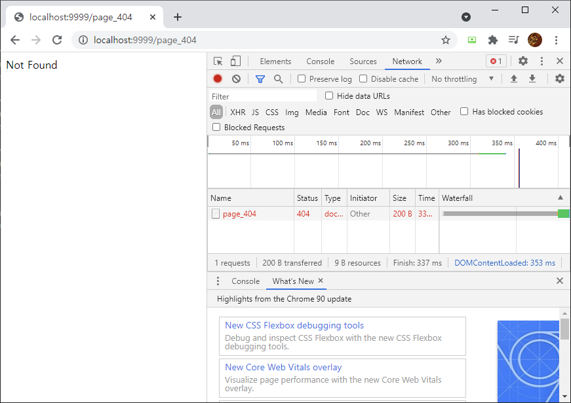The width and height of the screenshot is (571, 403).
Task: Filter requests by JS
Action: (255, 113)
